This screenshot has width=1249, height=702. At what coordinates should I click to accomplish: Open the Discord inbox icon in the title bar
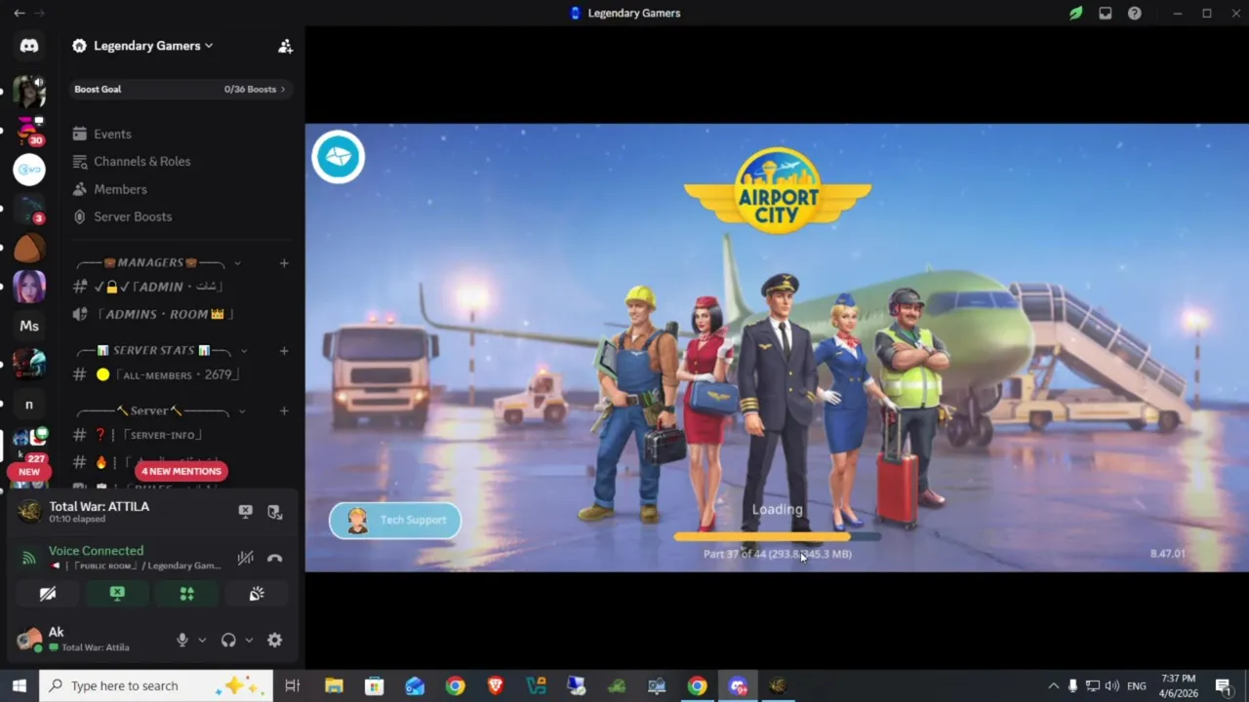click(x=1106, y=13)
